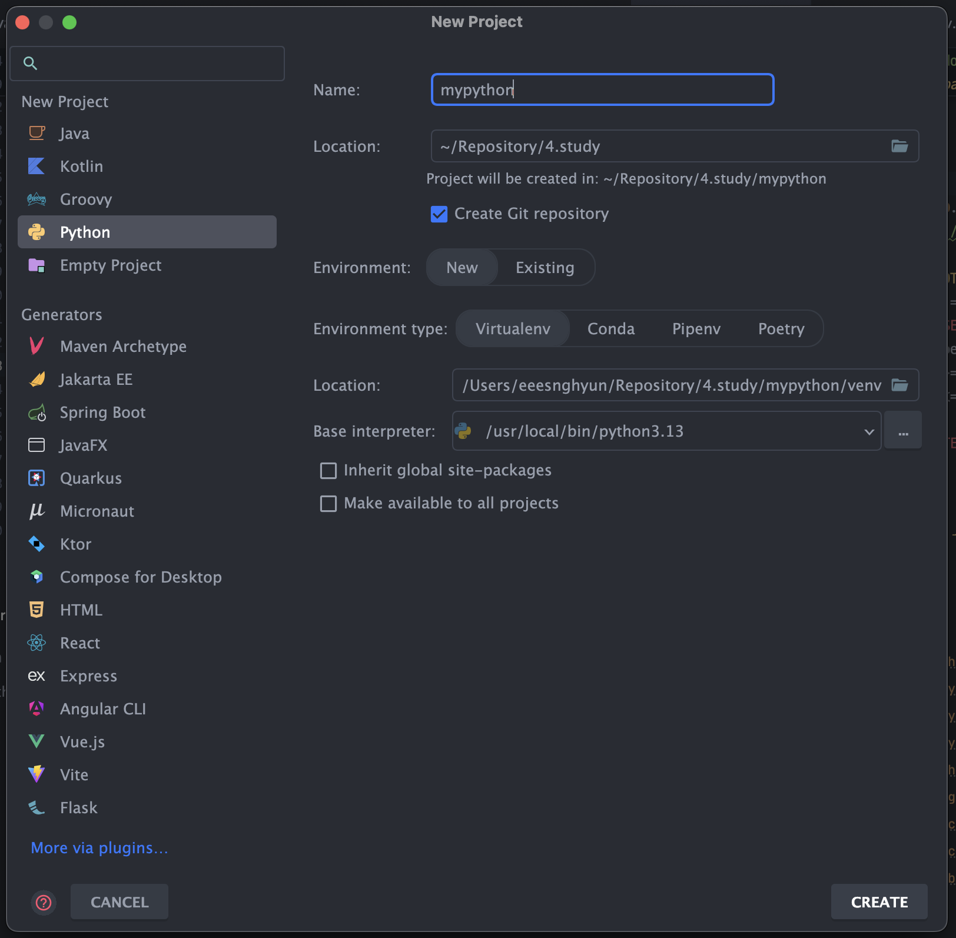The width and height of the screenshot is (956, 938).
Task: Click the Angular CLI icon
Action: pyautogui.click(x=36, y=709)
